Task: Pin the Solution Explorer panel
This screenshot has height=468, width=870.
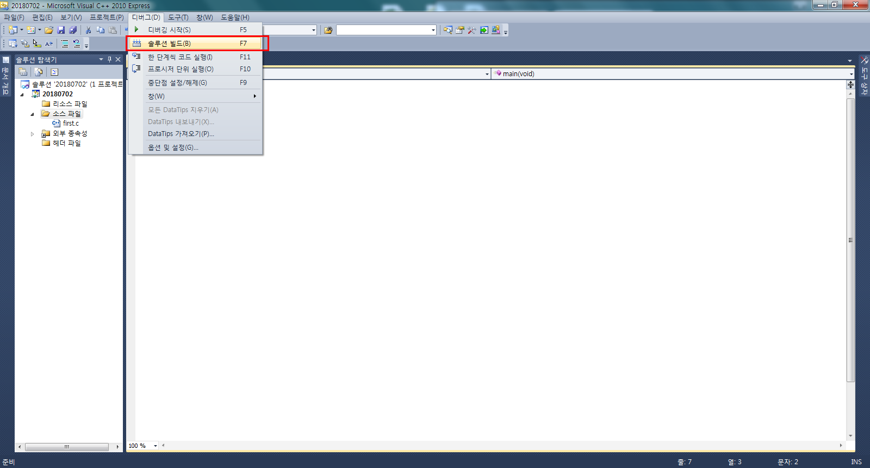Action: tap(109, 59)
